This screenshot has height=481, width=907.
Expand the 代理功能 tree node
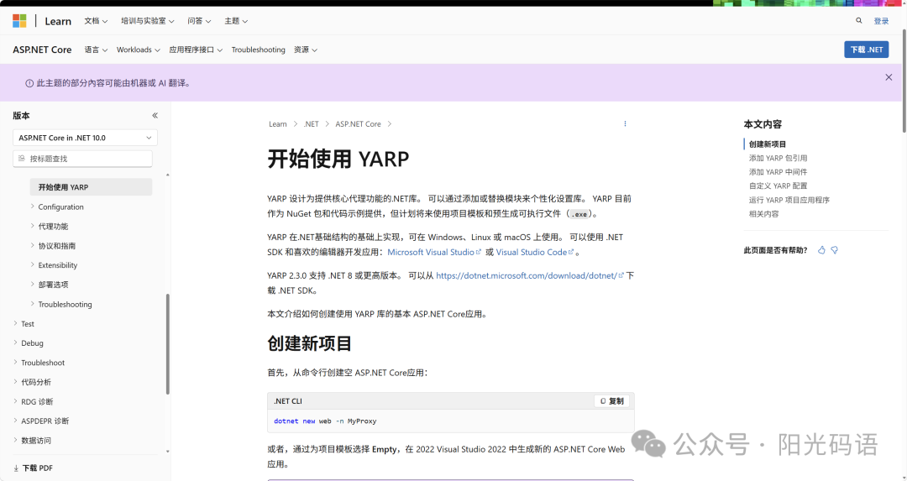(x=33, y=226)
